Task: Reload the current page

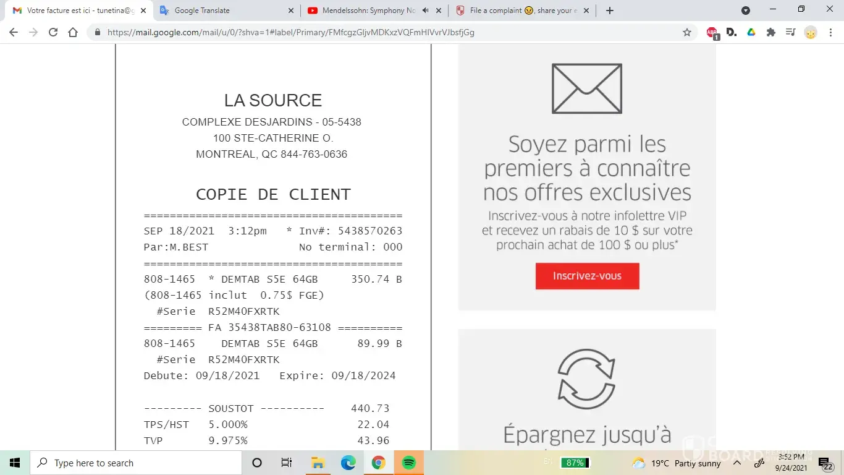Action: pyautogui.click(x=53, y=33)
